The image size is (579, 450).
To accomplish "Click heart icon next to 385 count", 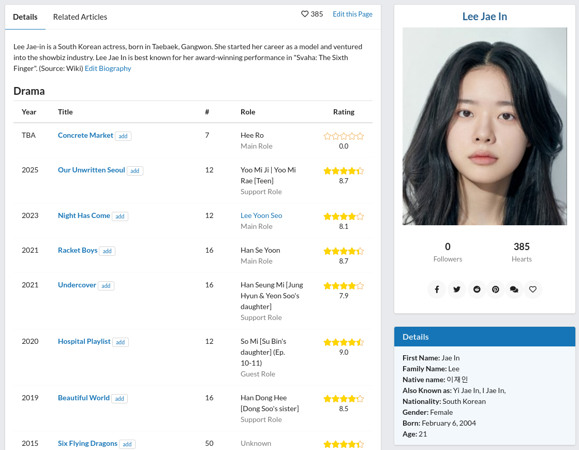I will 305,14.
